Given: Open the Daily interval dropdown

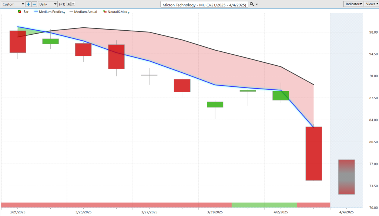Looking at the screenshot, I should point(48,4).
